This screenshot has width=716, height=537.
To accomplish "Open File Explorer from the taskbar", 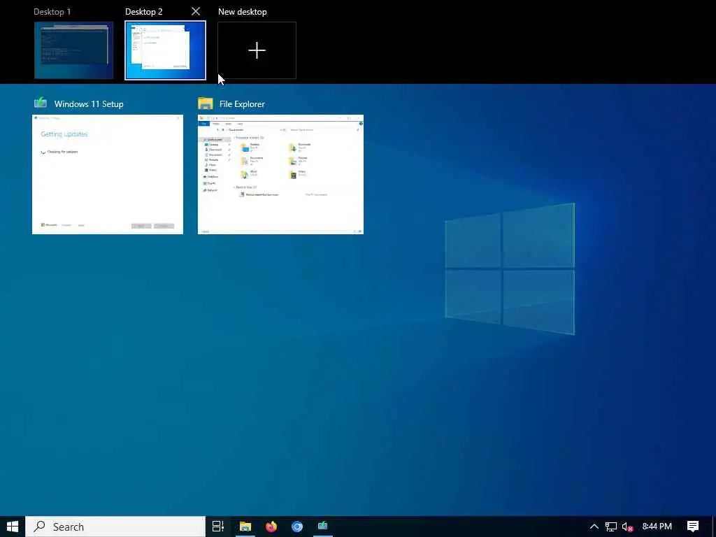I will 245,527.
